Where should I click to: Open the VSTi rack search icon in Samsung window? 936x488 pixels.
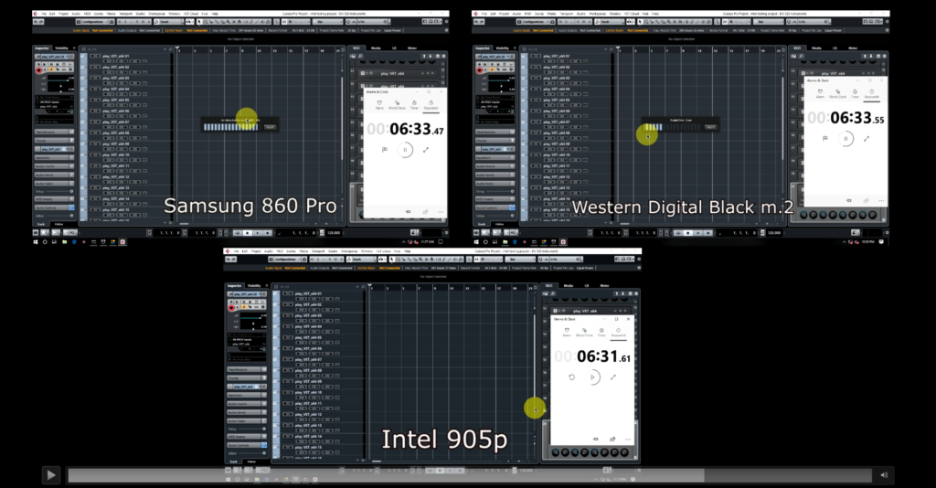click(360, 56)
